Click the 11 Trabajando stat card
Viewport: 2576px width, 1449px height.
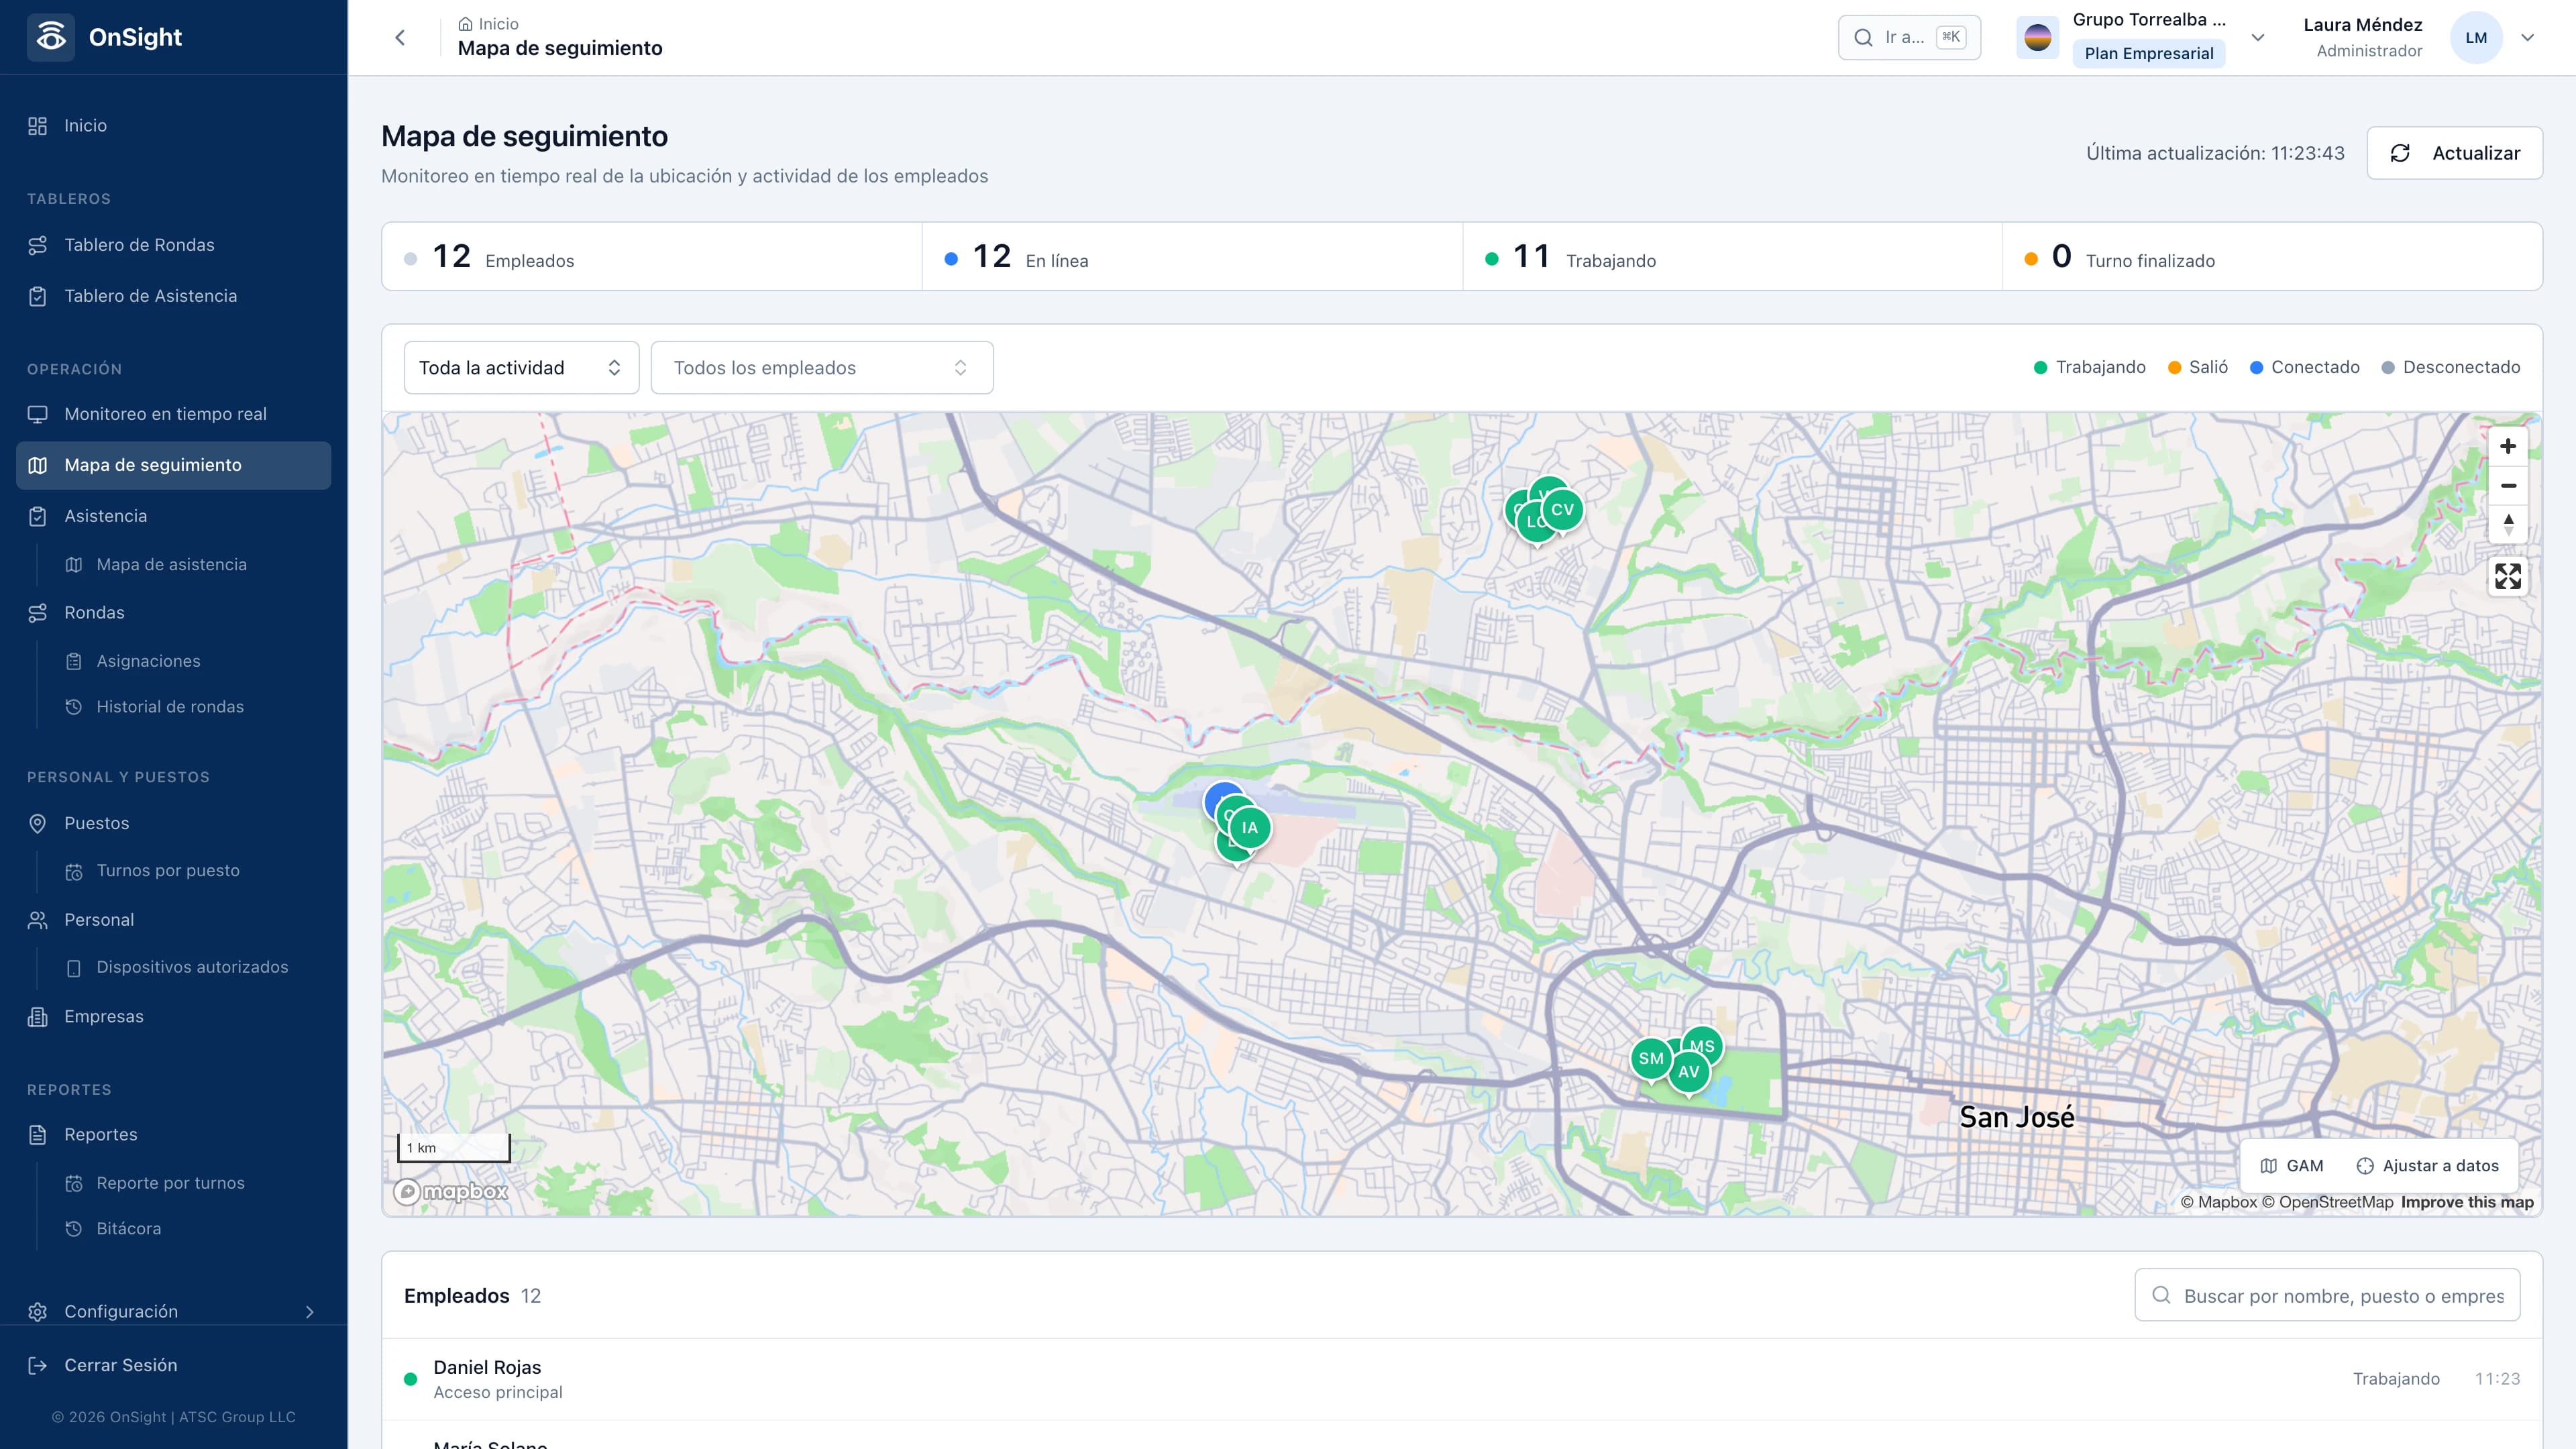pyautogui.click(x=1732, y=257)
